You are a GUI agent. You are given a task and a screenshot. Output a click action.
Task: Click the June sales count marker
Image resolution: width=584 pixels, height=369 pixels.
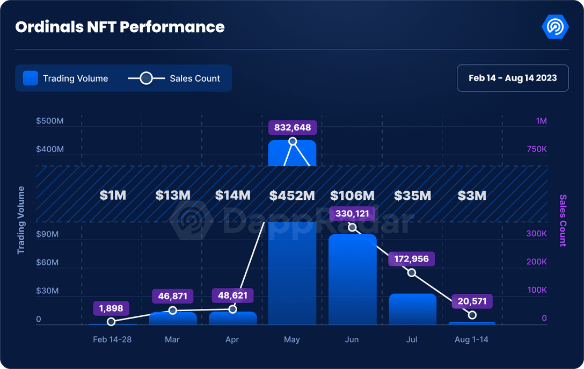352,228
